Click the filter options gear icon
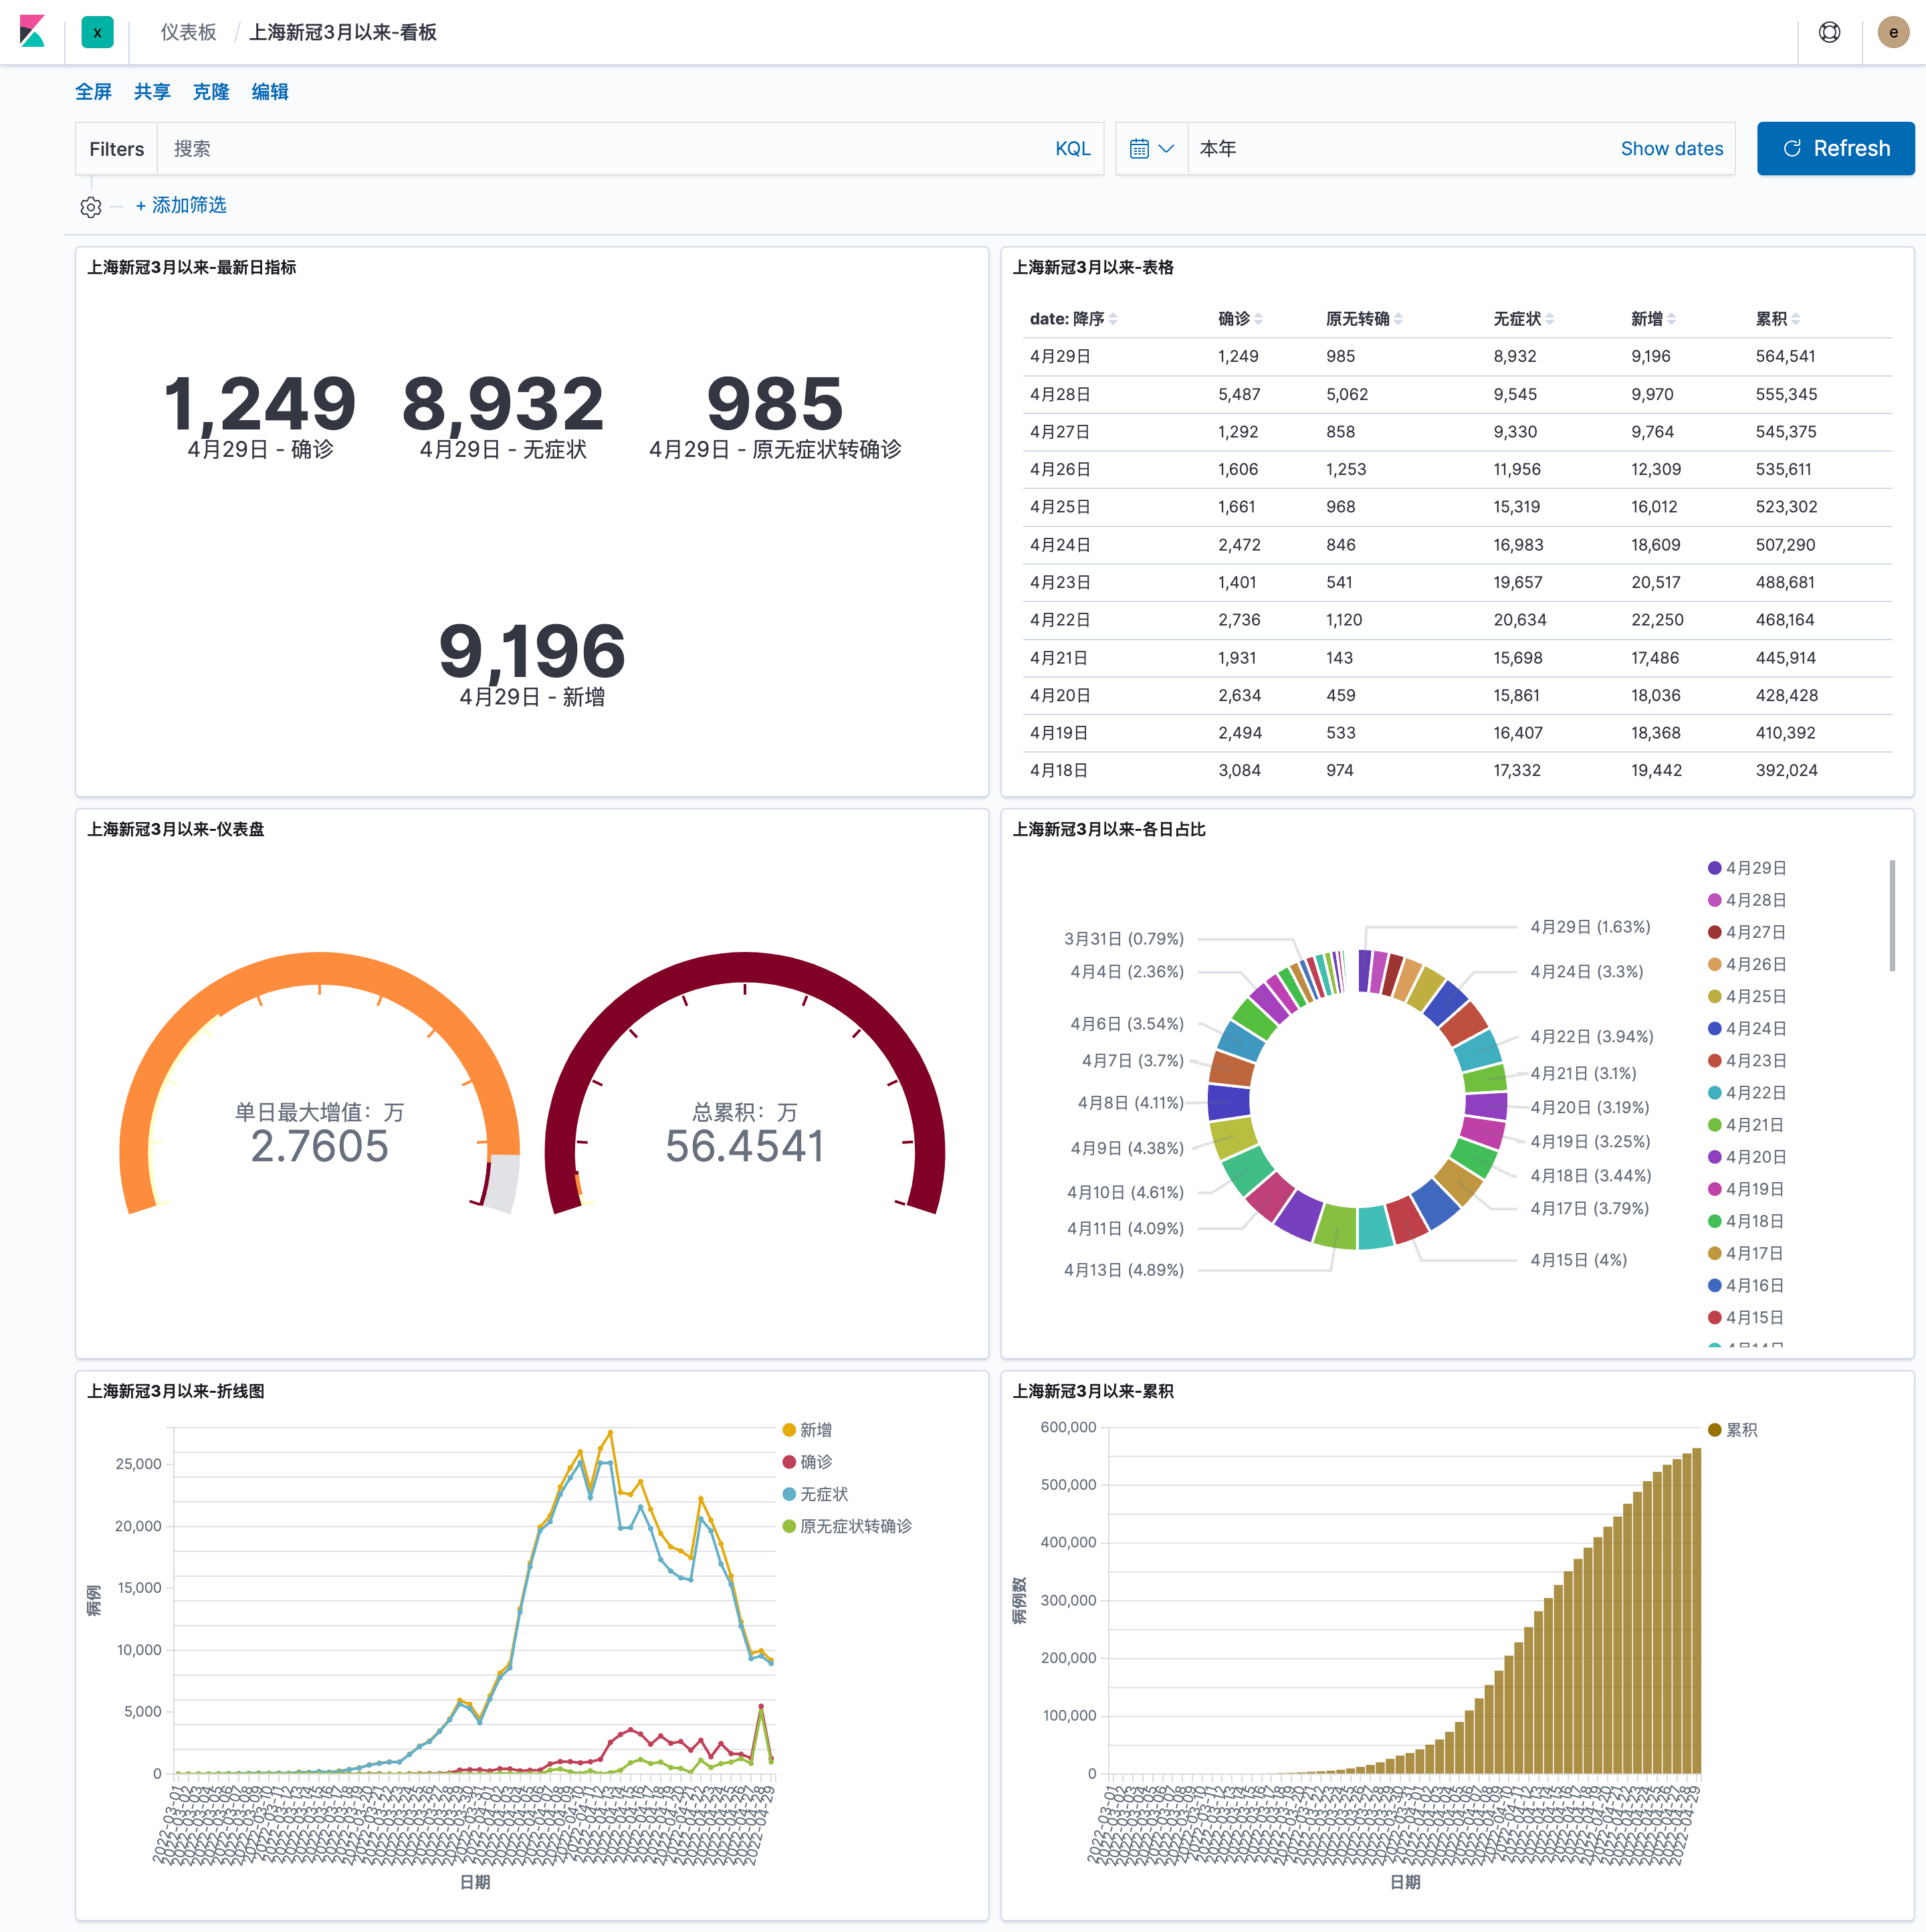1926x1932 pixels. tap(91, 206)
